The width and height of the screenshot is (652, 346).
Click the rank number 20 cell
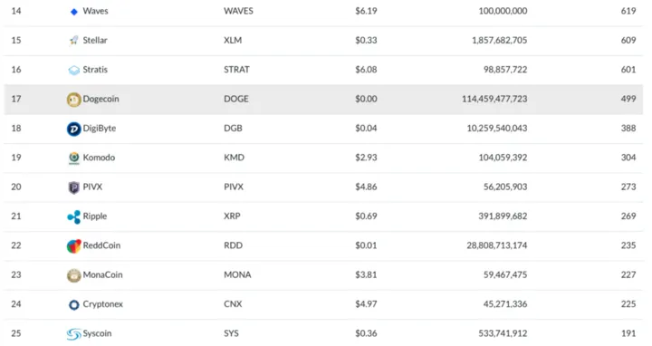tap(16, 187)
